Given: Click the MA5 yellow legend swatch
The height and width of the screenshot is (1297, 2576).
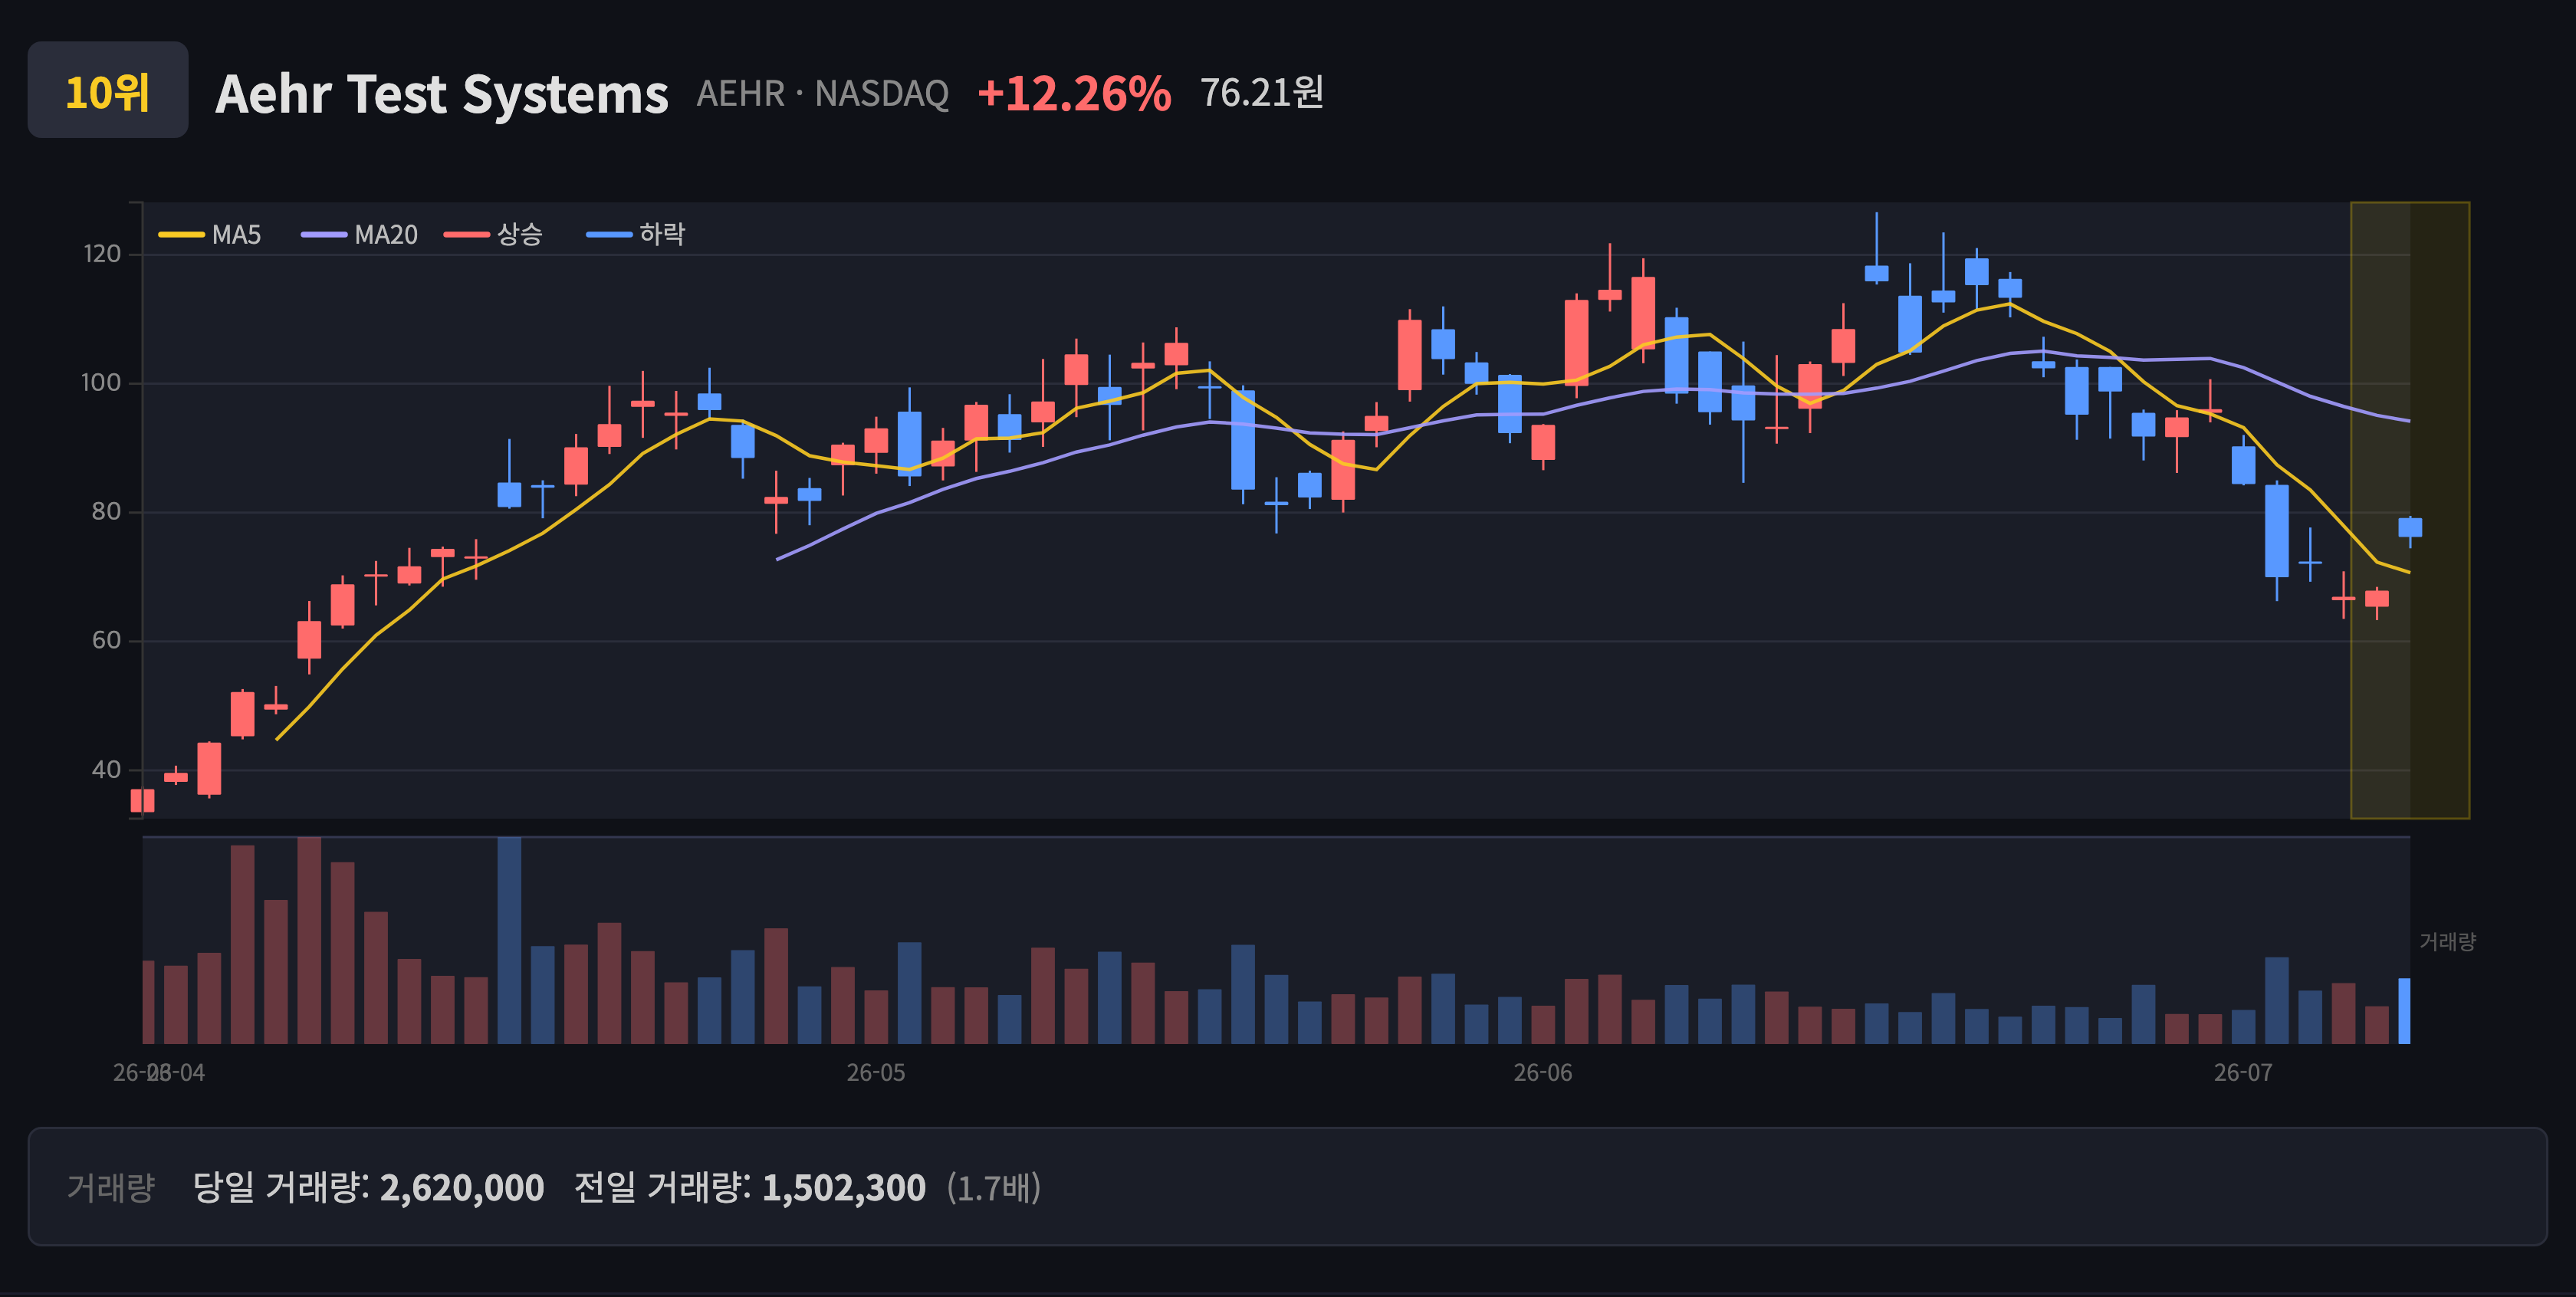Looking at the screenshot, I should pyautogui.click(x=181, y=235).
